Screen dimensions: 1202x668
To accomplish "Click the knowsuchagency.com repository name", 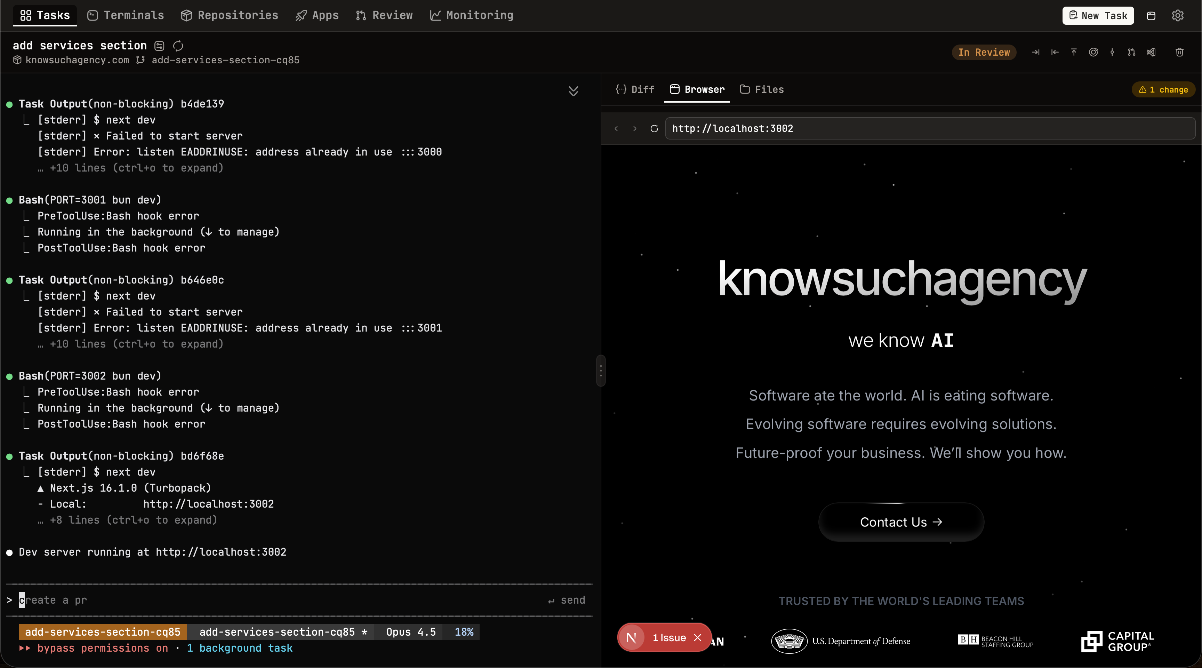I will [77, 60].
